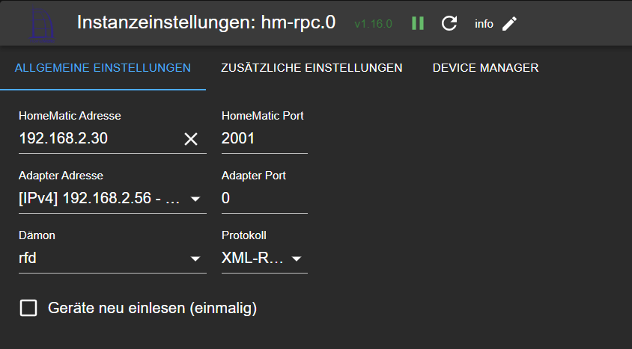This screenshot has height=349, width=632.
Task: Click the HomeMatic adapter logo
Action: (x=42, y=24)
